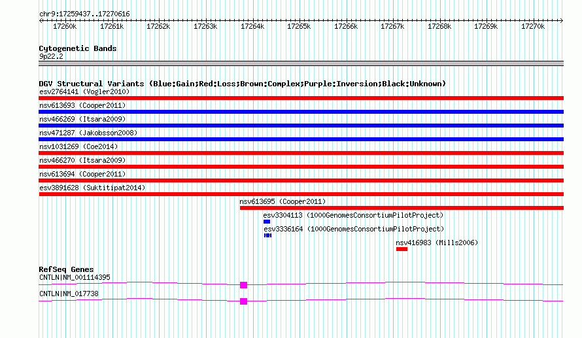Click the 'chr9:17259437..17270616' coordinates text
This screenshot has height=338, width=582.
pos(84,14)
